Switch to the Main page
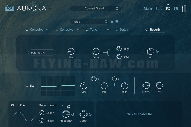 (148, 9)
